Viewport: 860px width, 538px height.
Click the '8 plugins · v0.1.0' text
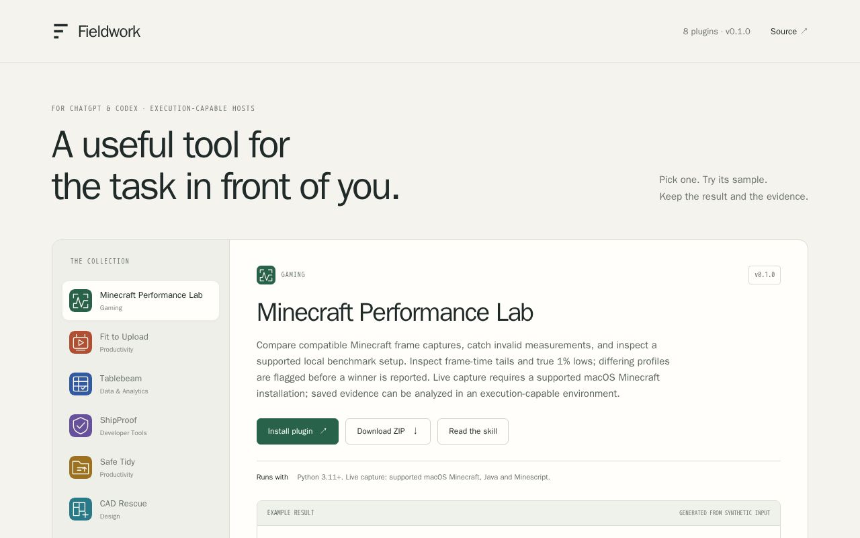(x=716, y=32)
